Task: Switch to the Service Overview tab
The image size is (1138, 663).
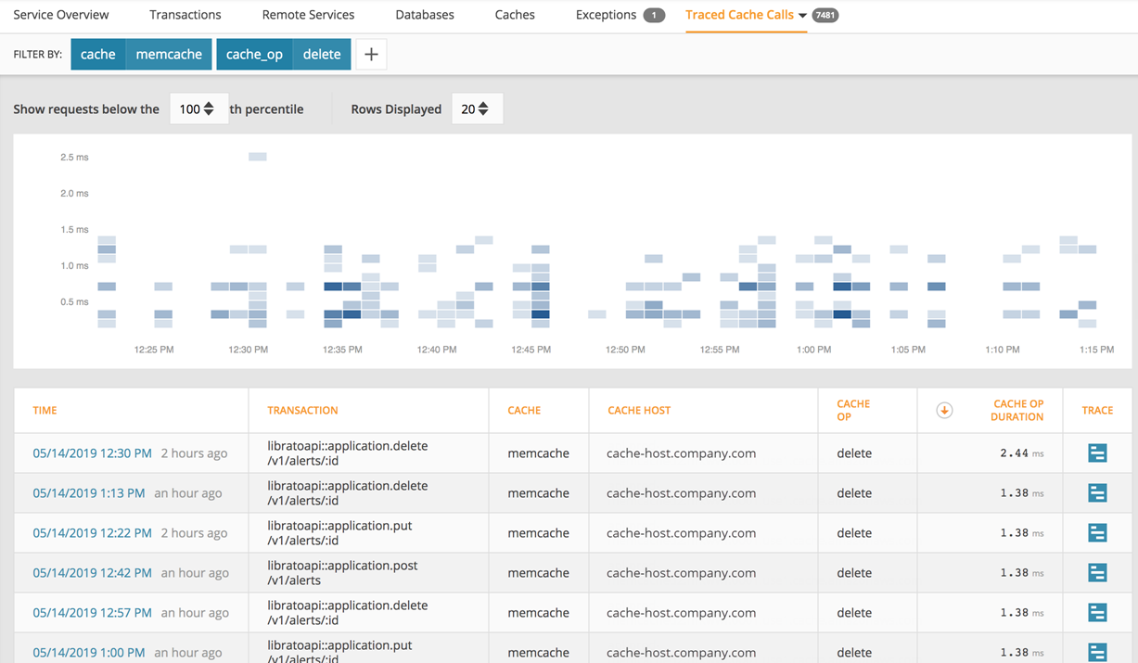Action: (x=61, y=14)
